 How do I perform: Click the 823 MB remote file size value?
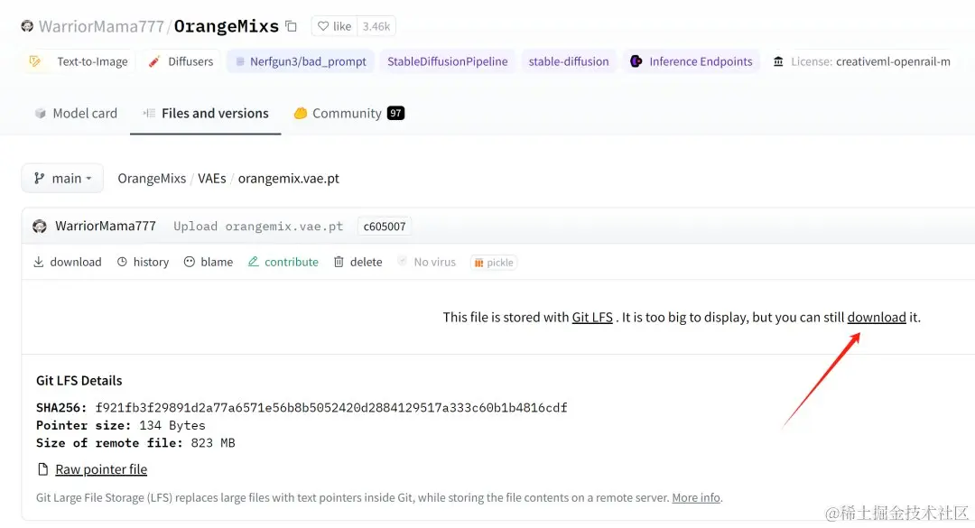pyautogui.click(x=213, y=443)
